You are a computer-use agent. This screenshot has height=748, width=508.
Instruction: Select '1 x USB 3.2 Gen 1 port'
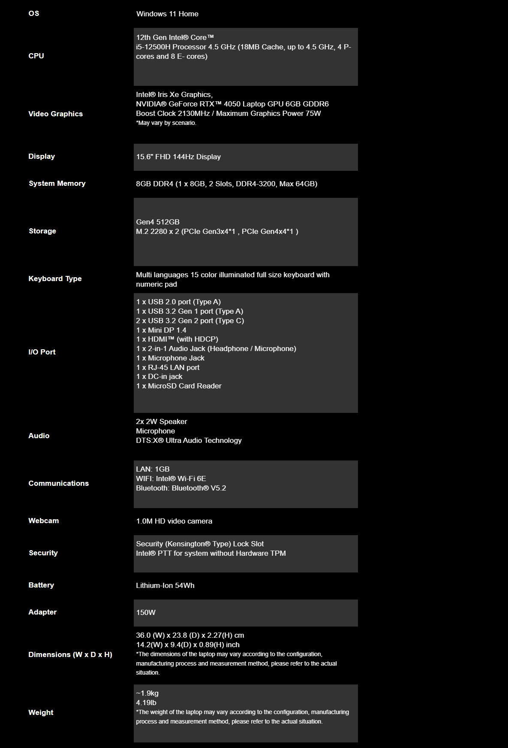point(189,311)
